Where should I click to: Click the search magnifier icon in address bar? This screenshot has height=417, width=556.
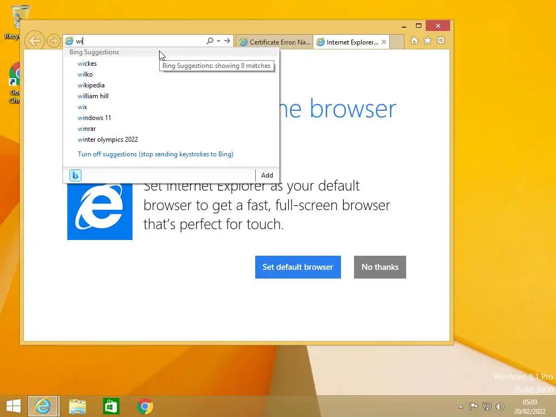210,41
